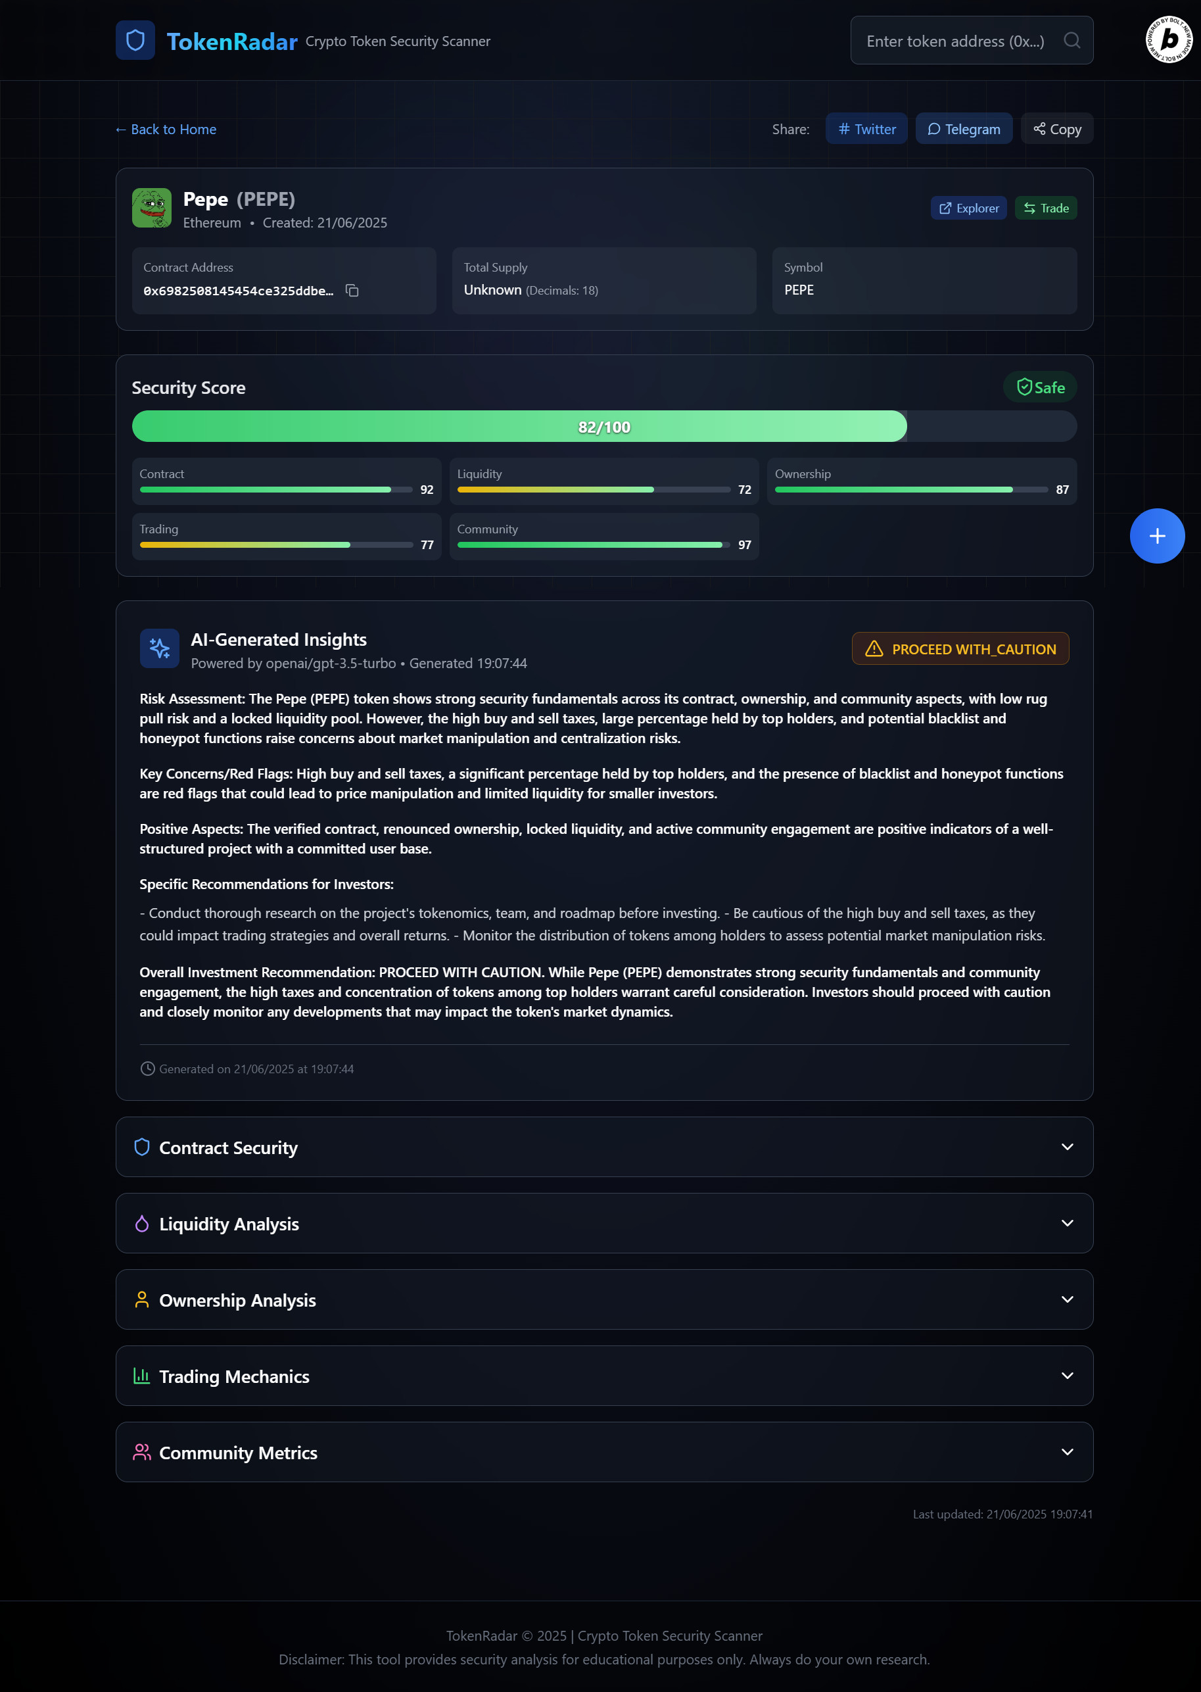
Task: Click the Copy share button
Action: click(x=1057, y=129)
